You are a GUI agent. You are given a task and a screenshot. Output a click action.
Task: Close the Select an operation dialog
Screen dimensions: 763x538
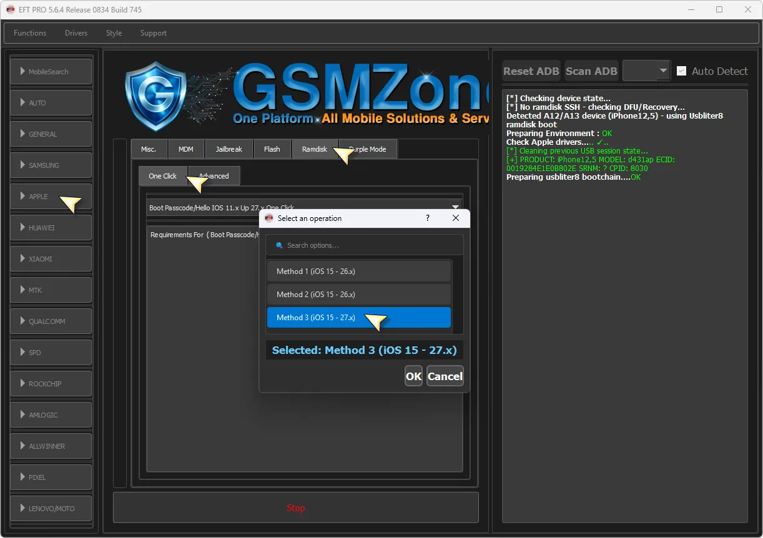[x=456, y=218]
